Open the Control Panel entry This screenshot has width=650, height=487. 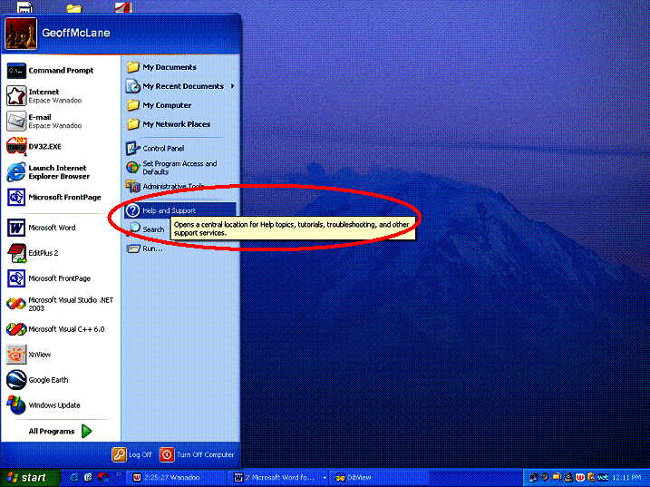[163, 148]
